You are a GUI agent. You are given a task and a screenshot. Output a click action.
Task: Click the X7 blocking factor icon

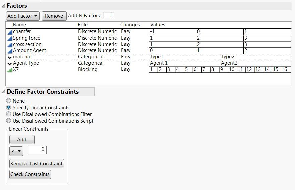pos(10,70)
